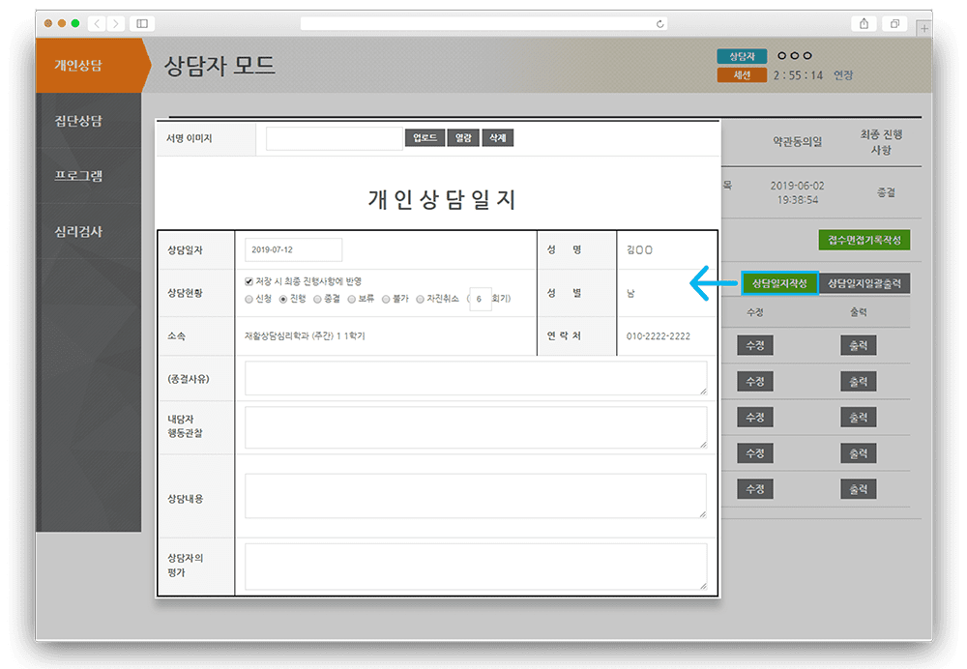Print all journals with the 상담일지일괄출력 button
The width and height of the screenshot is (967, 669).
(x=864, y=283)
